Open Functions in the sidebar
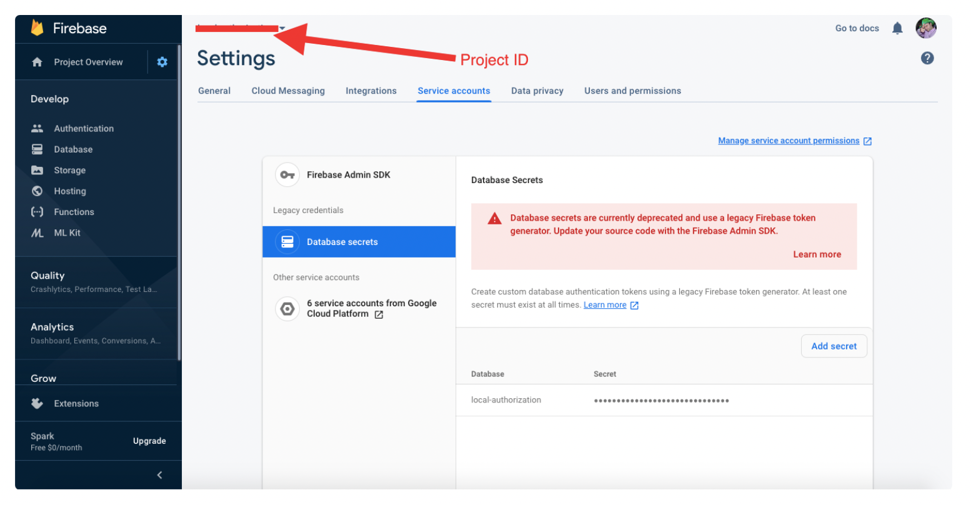 coord(74,212)
